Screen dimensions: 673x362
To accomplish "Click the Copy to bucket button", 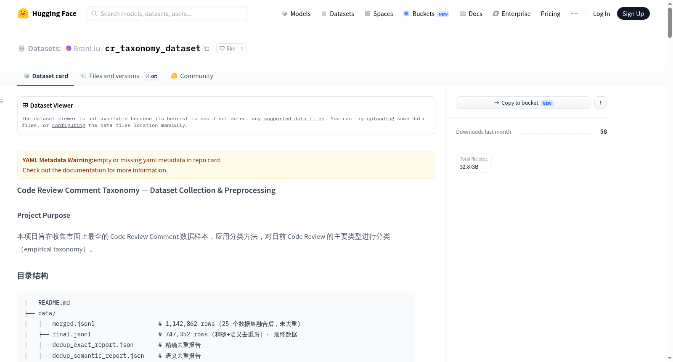I will [523, 103].
